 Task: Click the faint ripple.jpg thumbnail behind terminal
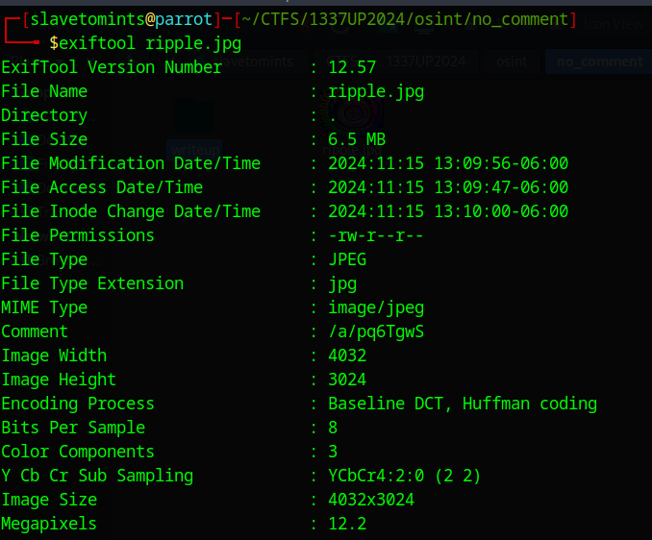coord(353,112)
